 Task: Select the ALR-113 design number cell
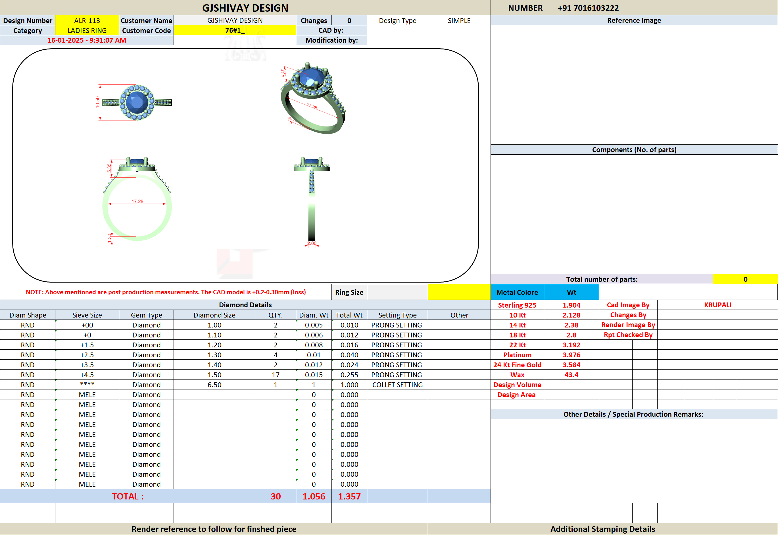coord(87,20)
